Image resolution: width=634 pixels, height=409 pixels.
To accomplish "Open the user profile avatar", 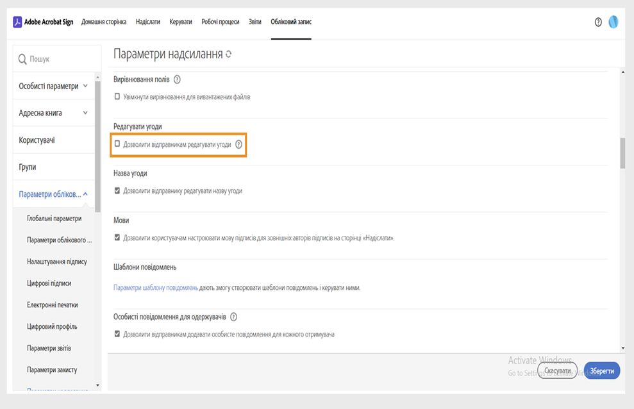I will pyautogui.click(x=613, y=22).
